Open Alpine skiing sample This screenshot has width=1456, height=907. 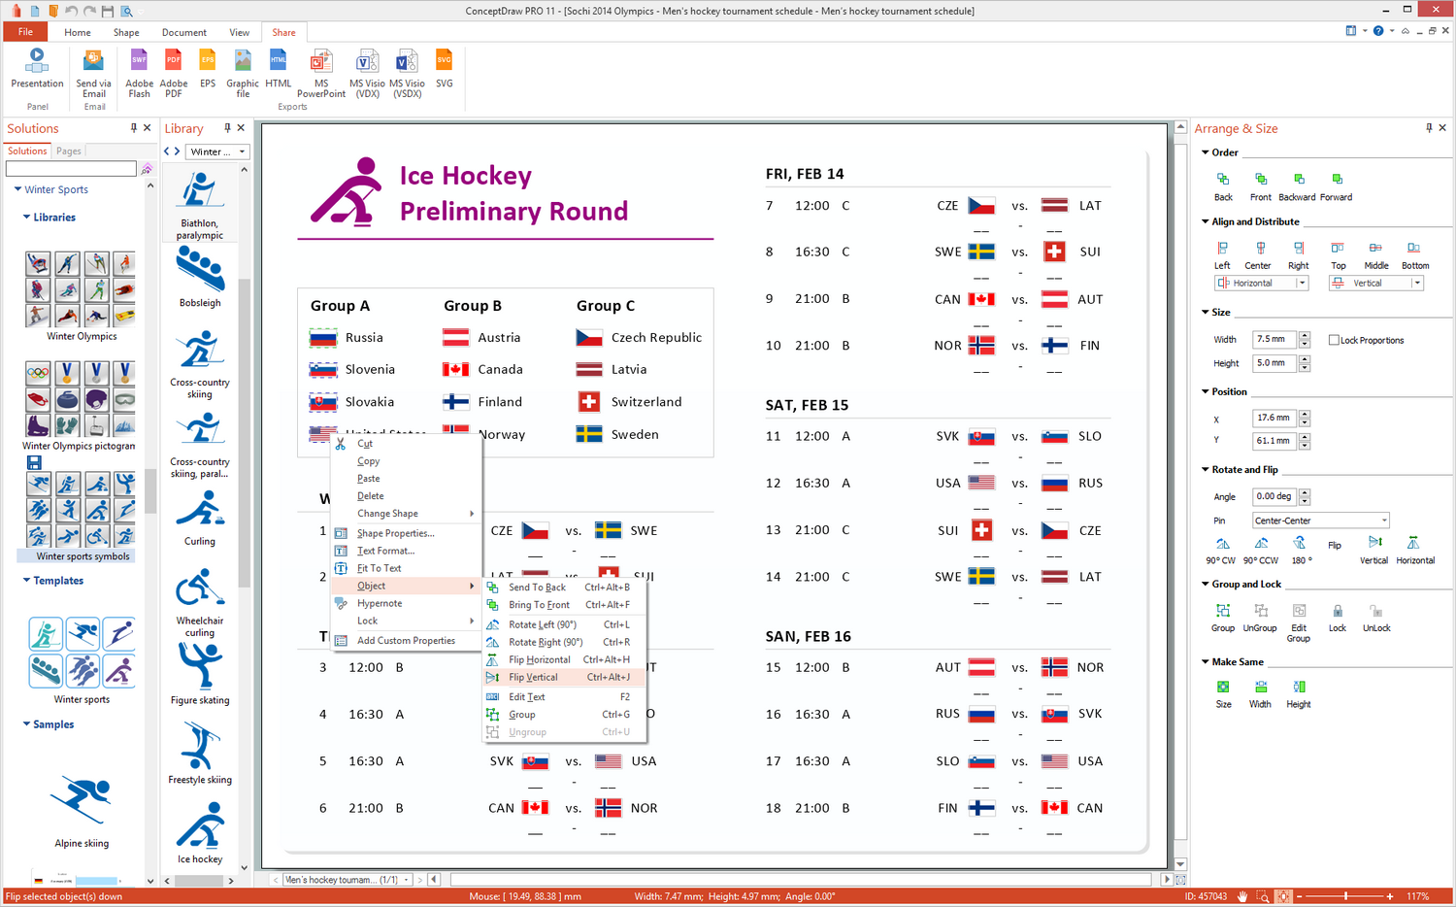click(x=82, y=811)
